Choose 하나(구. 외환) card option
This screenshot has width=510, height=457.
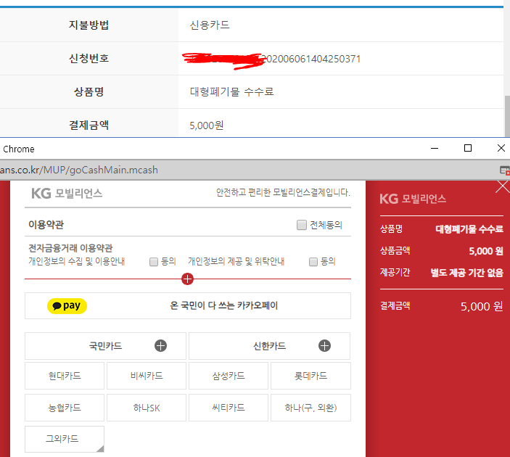310,408
